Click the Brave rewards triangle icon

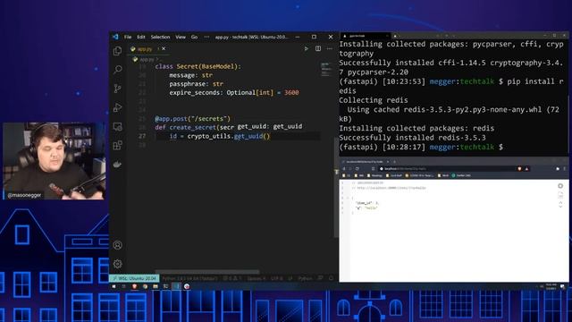click(526, 169)
